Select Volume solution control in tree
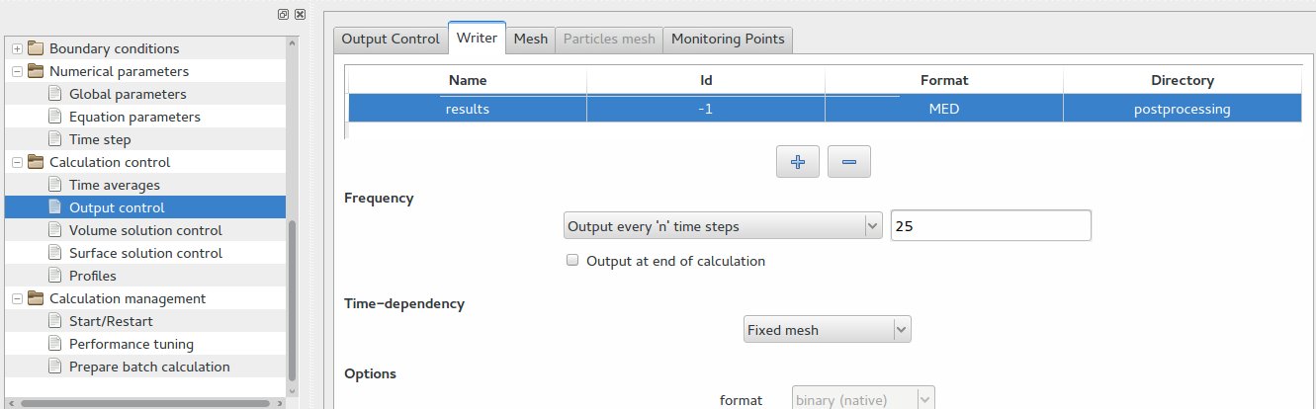 pos(144,230)
